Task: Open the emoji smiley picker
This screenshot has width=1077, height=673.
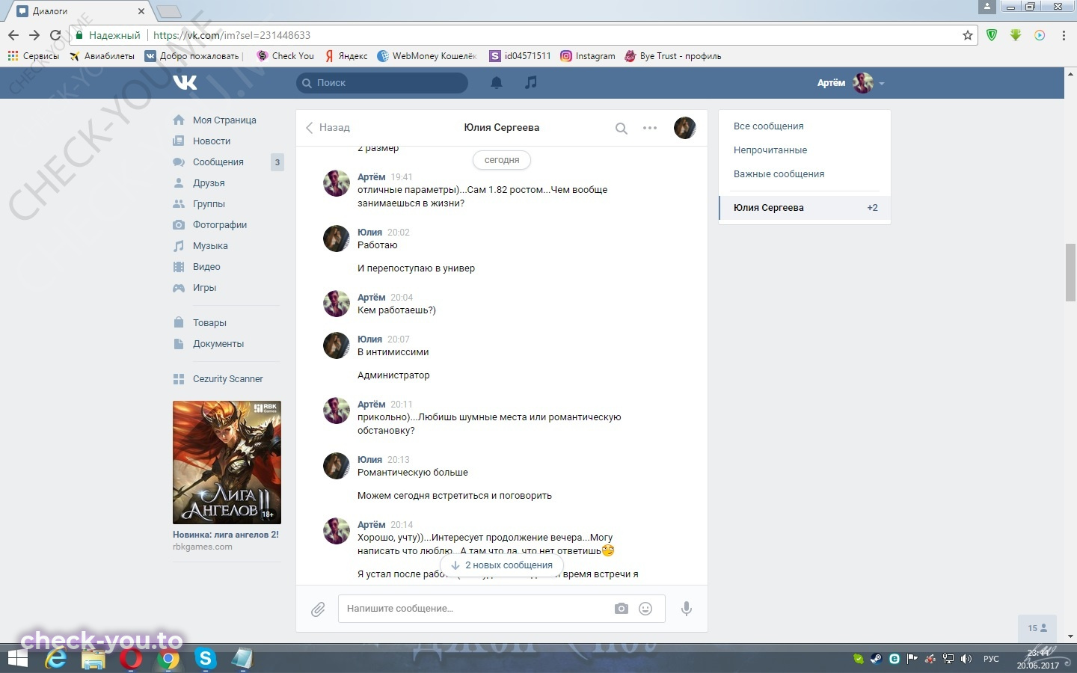Action: pyautogui.click(x=645, y=609)
